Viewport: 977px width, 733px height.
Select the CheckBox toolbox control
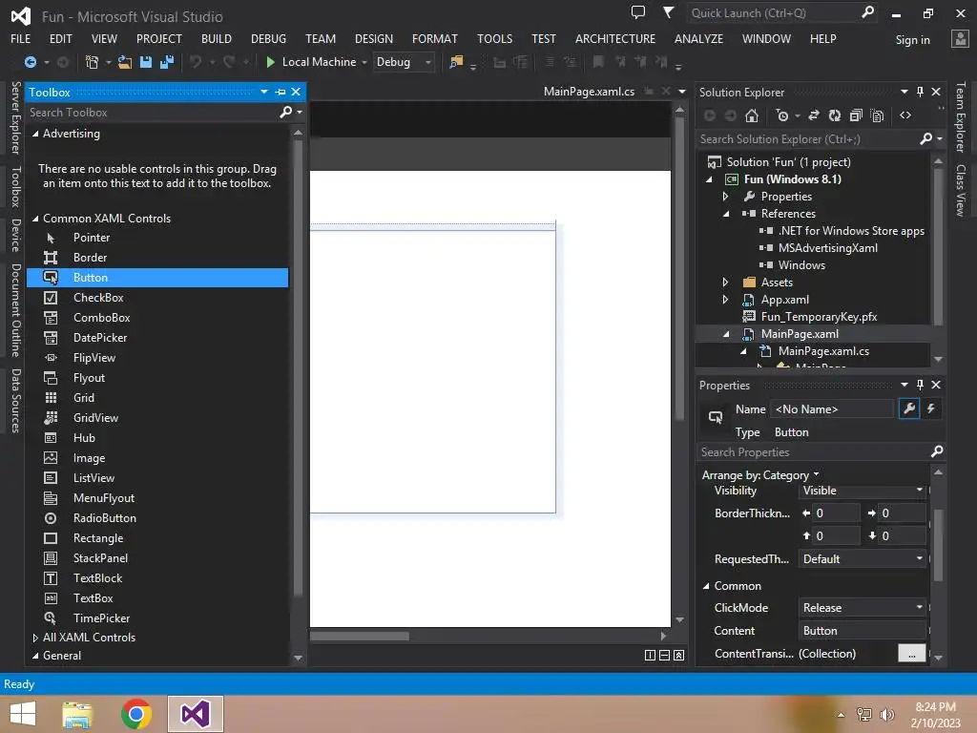[x=157, y=298]
